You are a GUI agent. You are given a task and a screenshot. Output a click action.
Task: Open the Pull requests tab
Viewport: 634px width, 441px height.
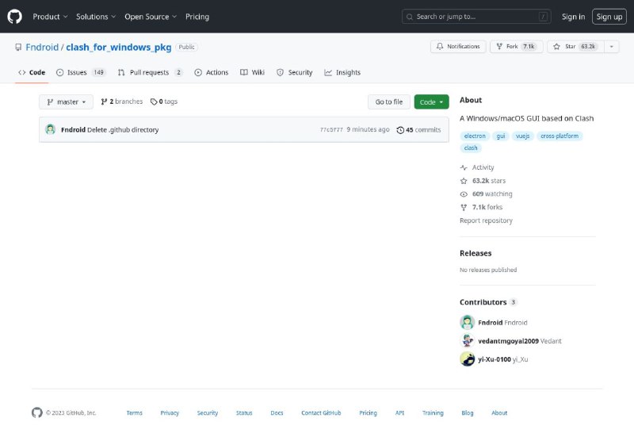150,72
